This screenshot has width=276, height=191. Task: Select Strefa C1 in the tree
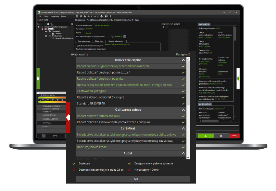(59, 34)
